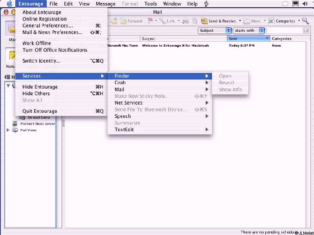Click Send & Receive in toolbar
Image resolution: width=314 pixels, height=235 pixels.
(218, 21)
